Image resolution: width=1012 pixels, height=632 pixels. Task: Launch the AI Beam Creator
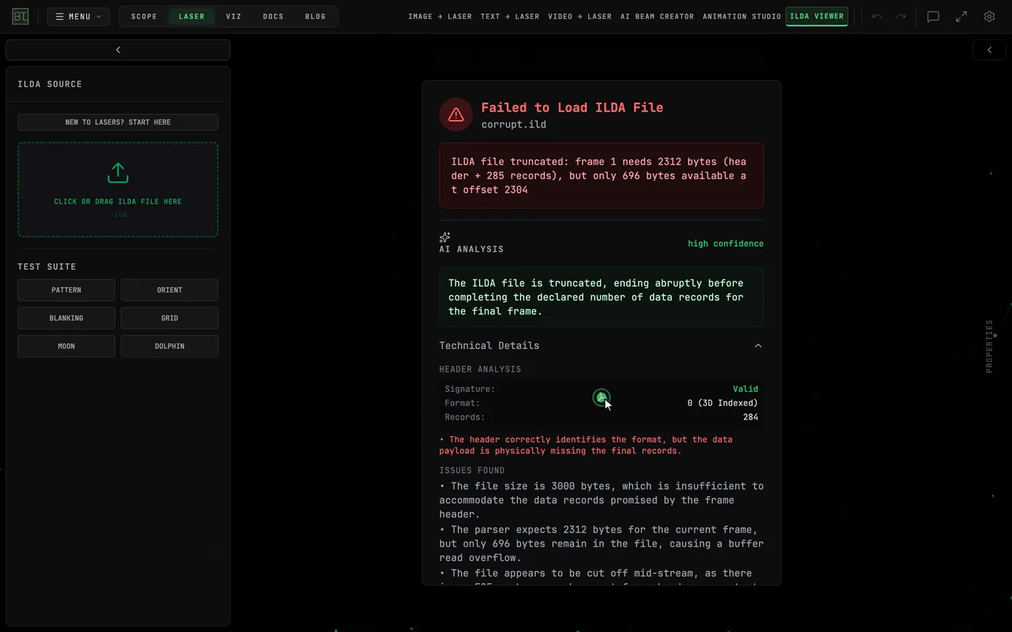tap(657, 17)
